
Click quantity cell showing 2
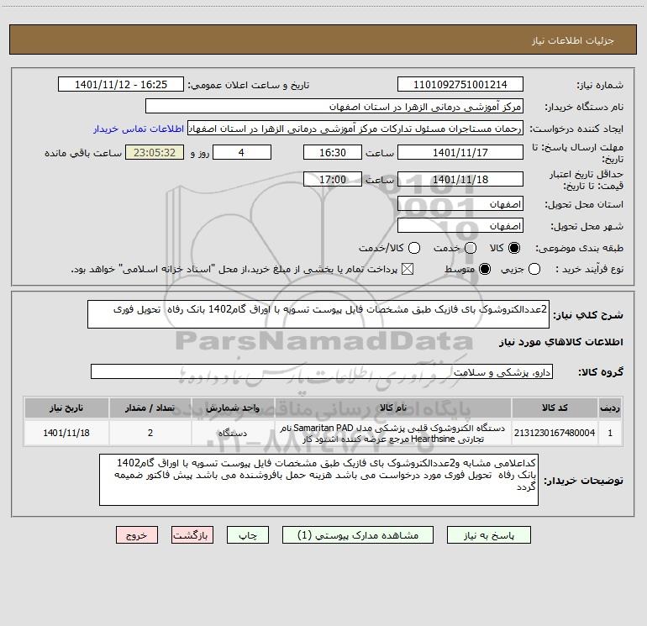tap(150, 433)
